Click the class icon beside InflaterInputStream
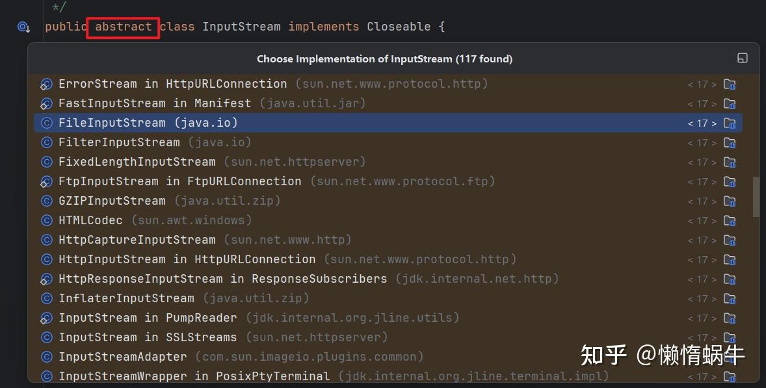Viewport: 766px width, 388px height. (46, 298)
